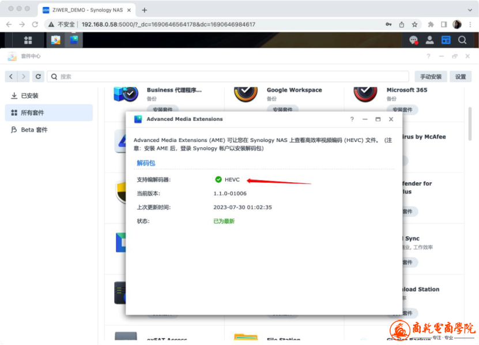Click the Microsoft 365 package icon
Image resolution: width=479 pixels, height=345 pixels.
[365, 94]
